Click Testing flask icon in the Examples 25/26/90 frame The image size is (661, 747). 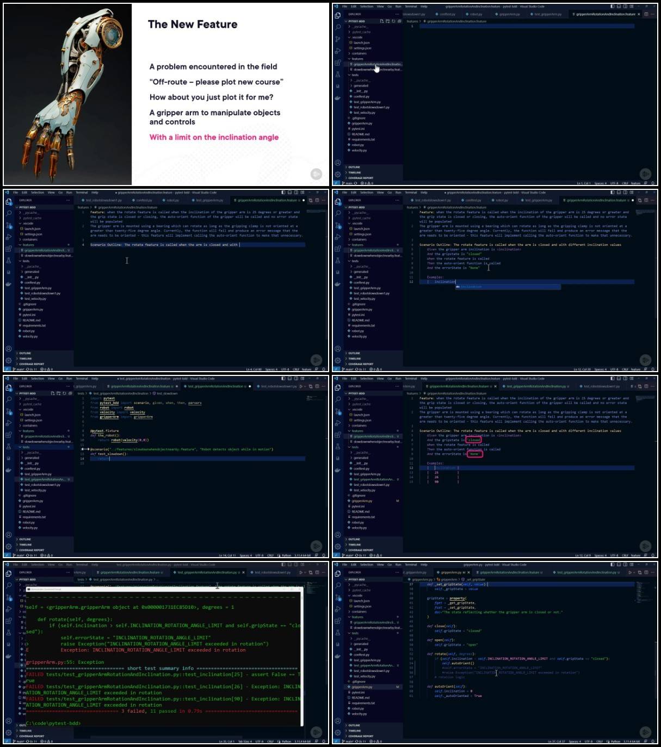click(x=338, y=447)
